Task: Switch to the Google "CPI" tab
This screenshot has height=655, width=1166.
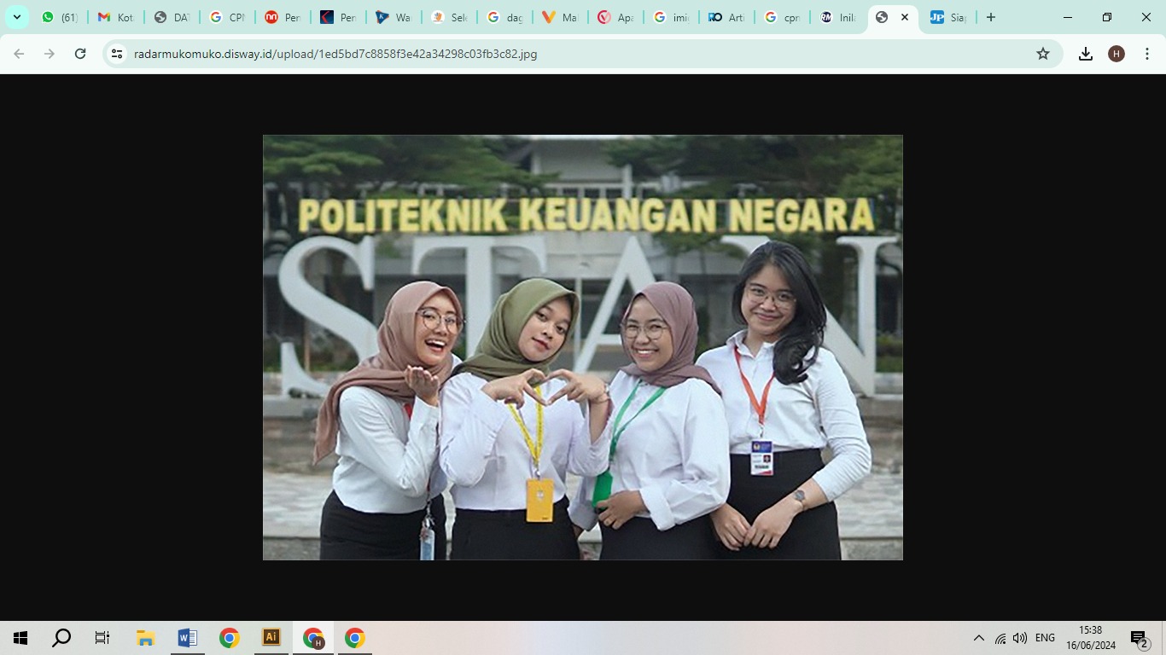Action: coord(227,17)
